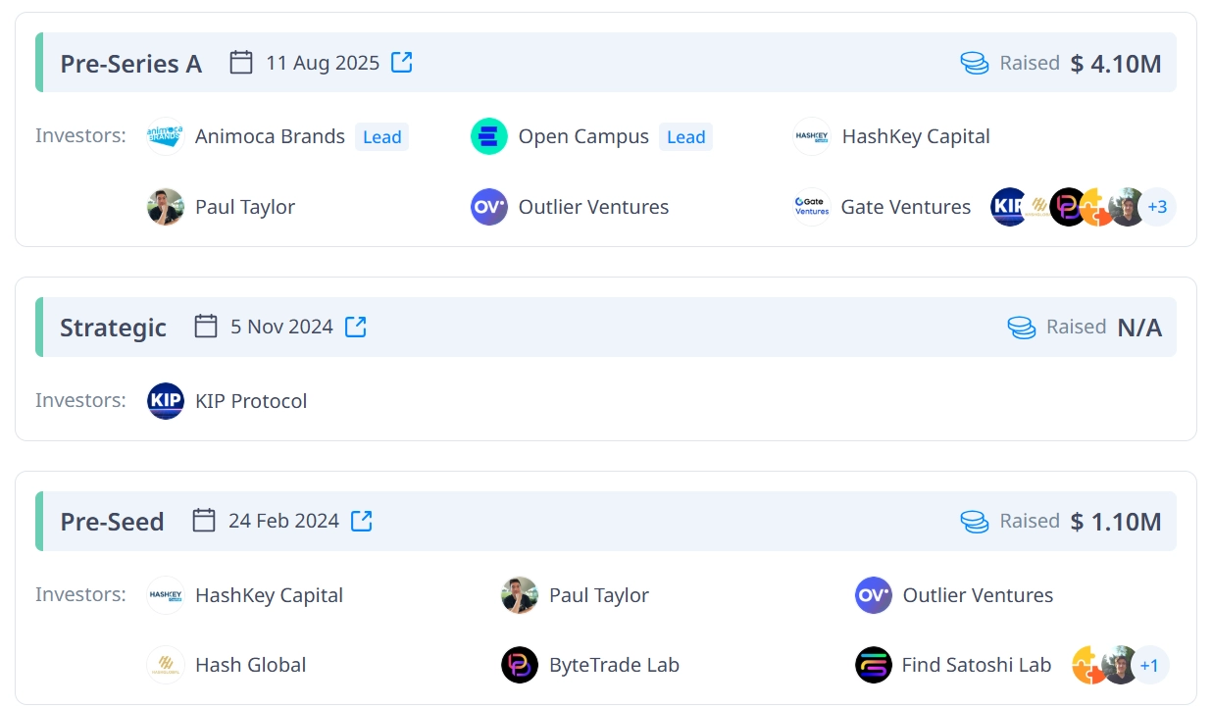The width and height of the screenshot is (1212, 708).
Task: Click the Hash Global logo icon
Action: click(166, 665)
